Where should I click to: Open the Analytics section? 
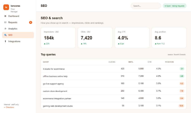click(18, 29)
